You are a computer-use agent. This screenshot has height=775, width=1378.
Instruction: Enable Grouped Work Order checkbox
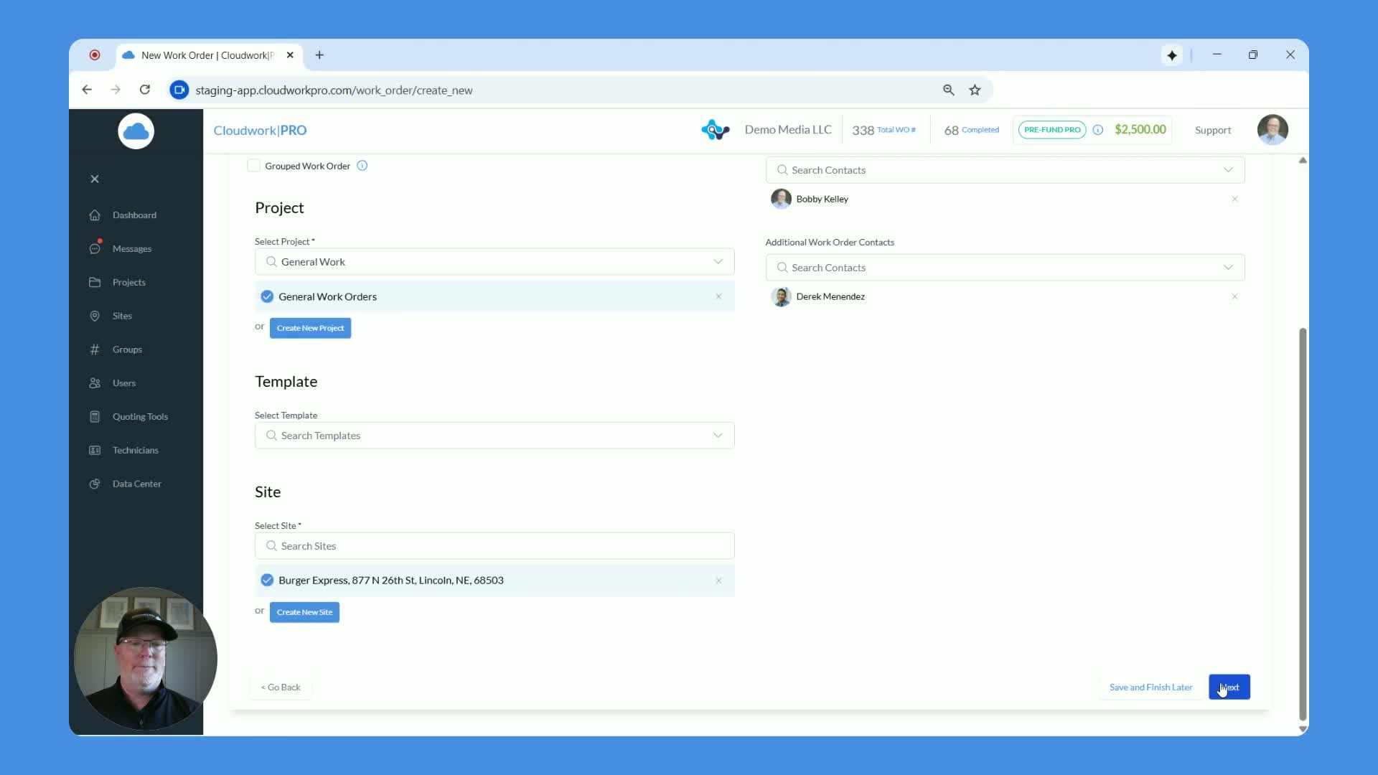click(253, 166)
